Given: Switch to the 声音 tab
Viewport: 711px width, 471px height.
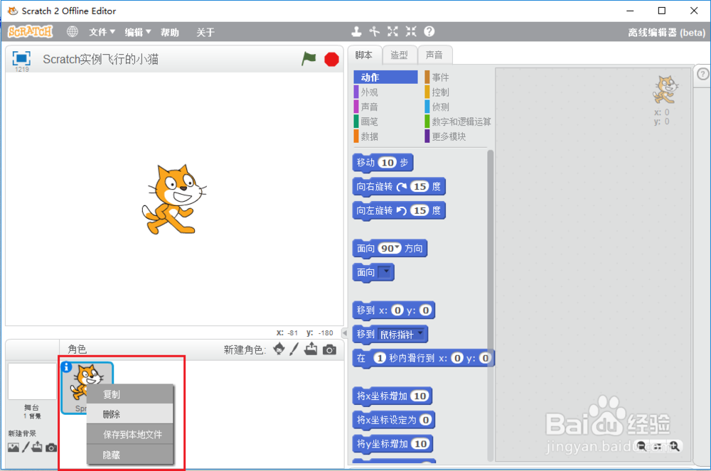Looking at the screenshot, I should (x=434, y=55).
